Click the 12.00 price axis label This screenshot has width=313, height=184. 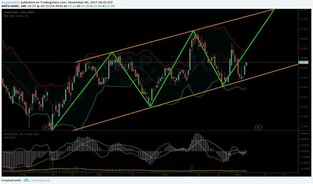tap(304, 126)
